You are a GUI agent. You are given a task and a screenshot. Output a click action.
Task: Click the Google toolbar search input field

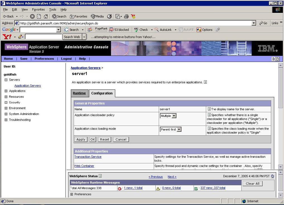[x=38, y=30]
